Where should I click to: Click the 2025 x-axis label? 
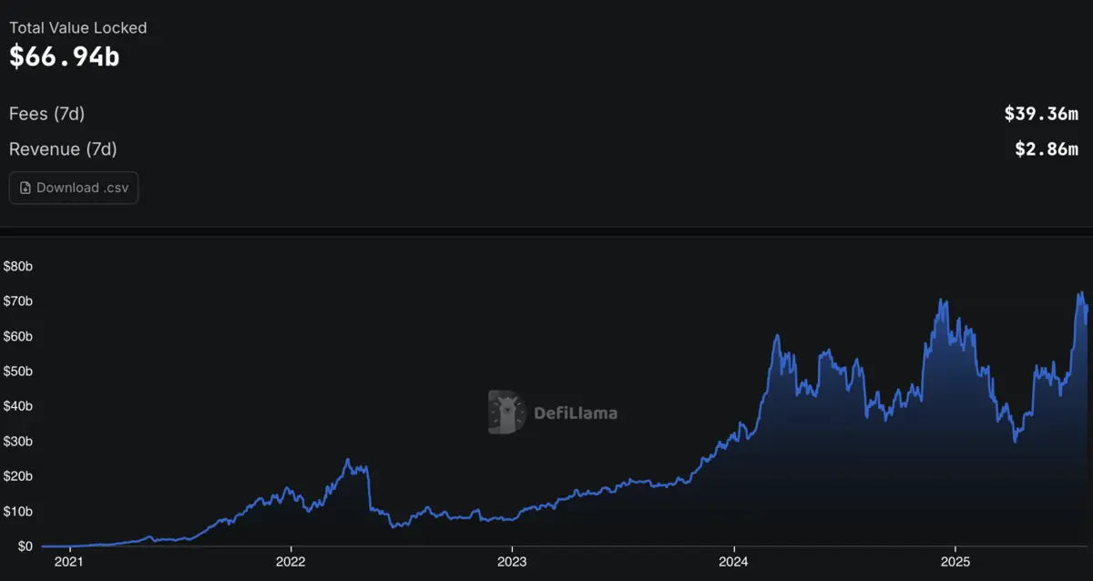tap(955, 562)
